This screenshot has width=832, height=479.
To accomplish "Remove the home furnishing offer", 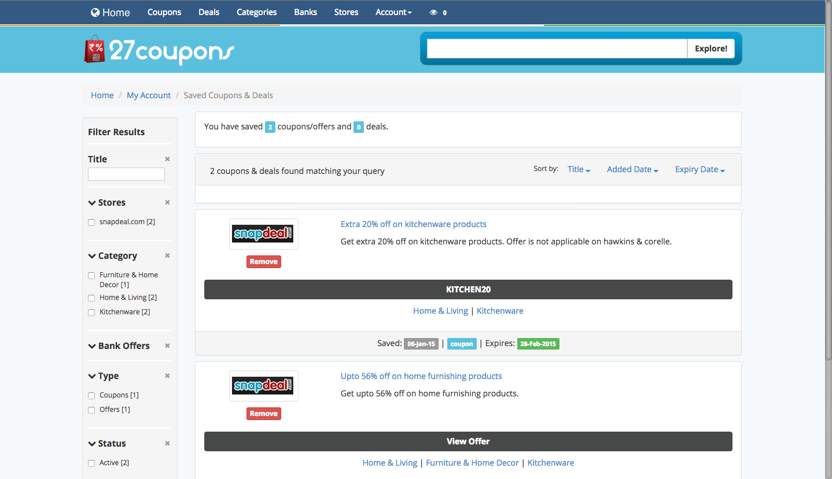I will [x=264, y=414].
